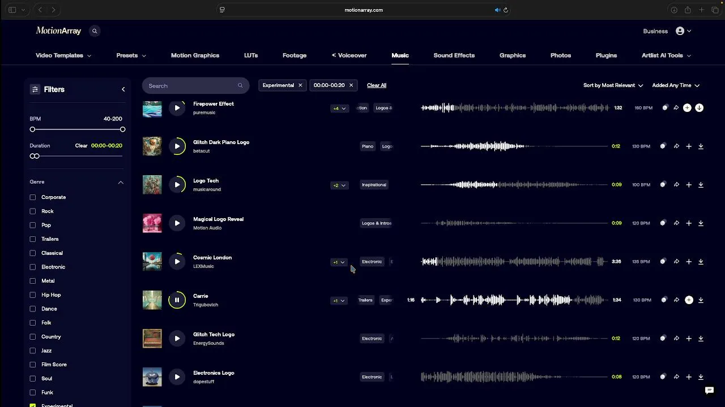Open the puremusic artist link

point(204,112)
